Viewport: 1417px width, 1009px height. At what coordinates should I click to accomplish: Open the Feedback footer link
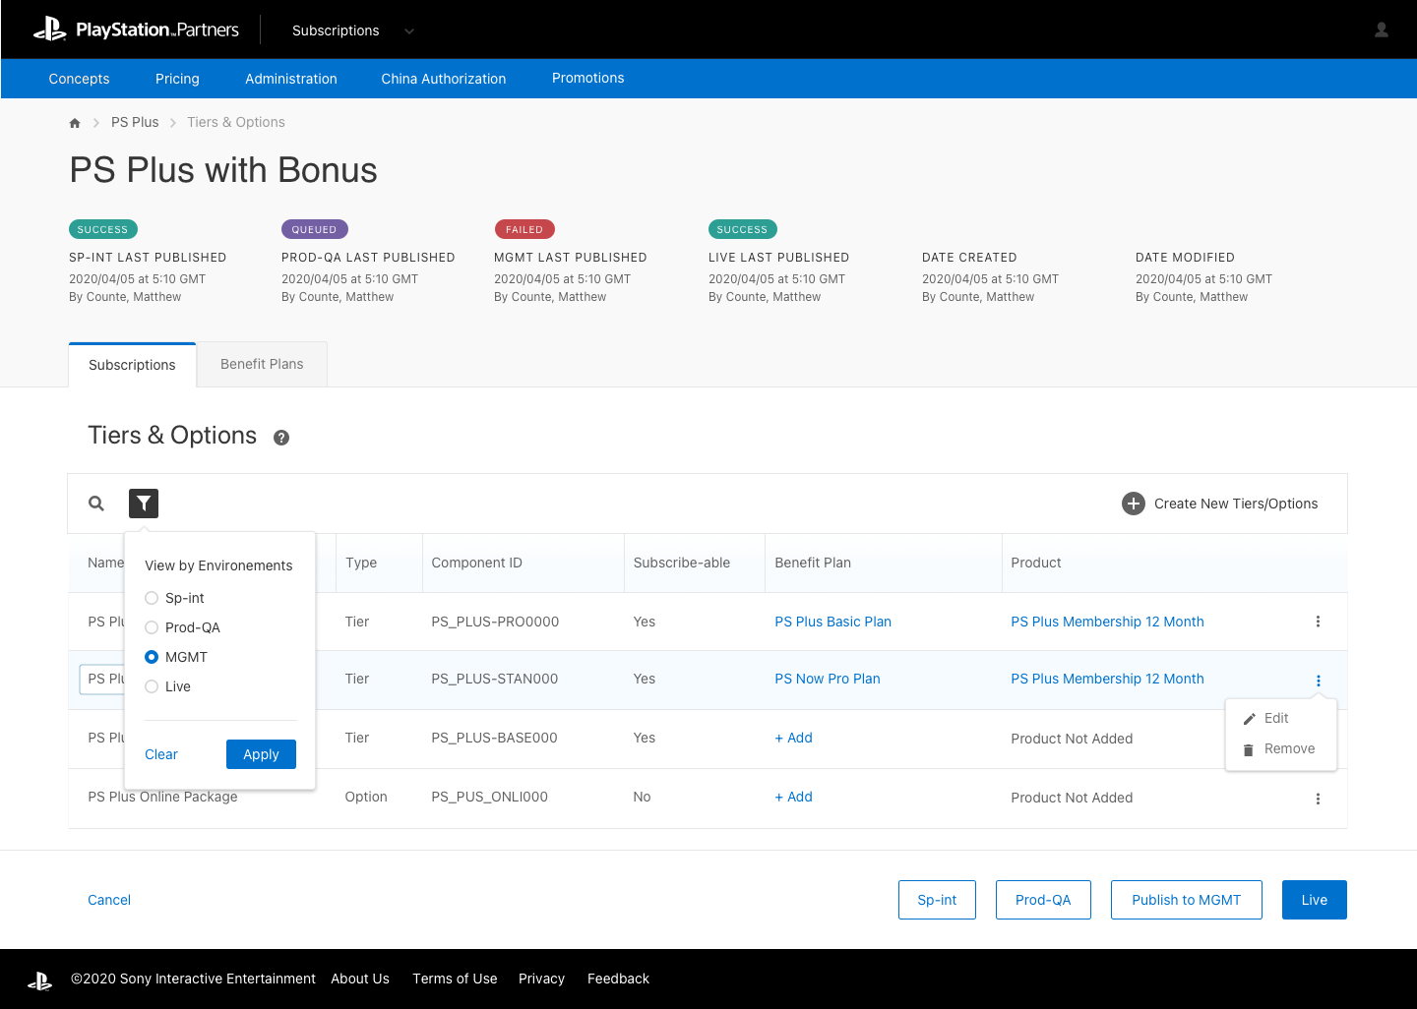point(618,979)
